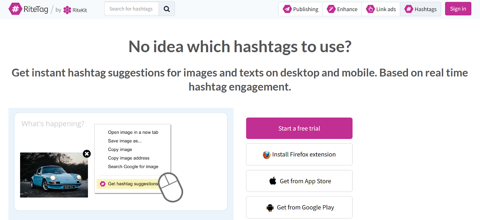Remove the car image with X icon

87,154
